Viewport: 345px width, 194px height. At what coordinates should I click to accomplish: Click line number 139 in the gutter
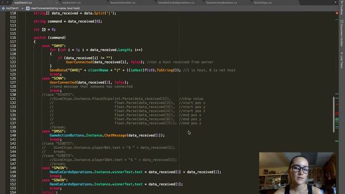tap(13, 131)
